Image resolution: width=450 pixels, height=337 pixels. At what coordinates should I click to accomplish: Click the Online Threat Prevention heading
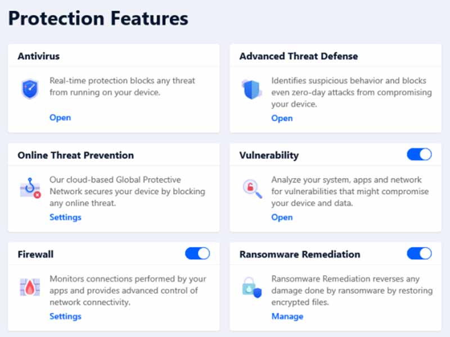click(x=76, y=156)
